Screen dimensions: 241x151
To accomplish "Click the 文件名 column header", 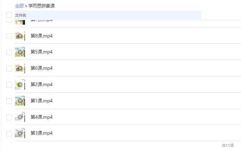I will tap(21, 15).
